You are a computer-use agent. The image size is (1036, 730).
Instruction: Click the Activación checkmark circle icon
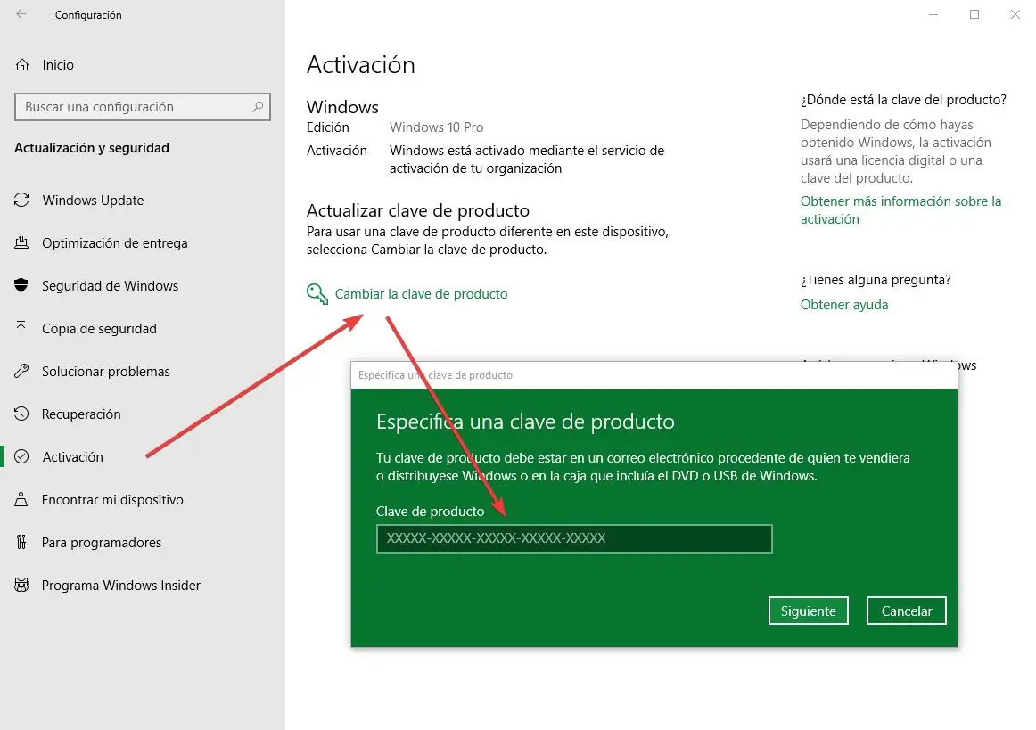coord(21,456)
